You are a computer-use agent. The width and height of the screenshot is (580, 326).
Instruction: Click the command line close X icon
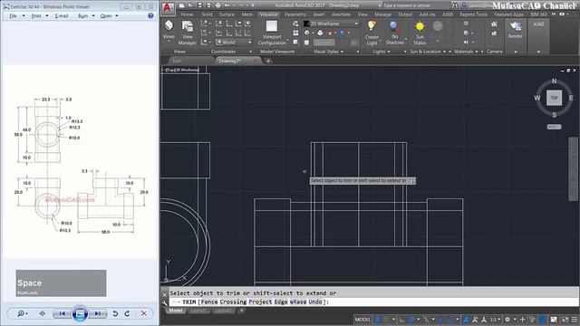(x=165, y=294)
